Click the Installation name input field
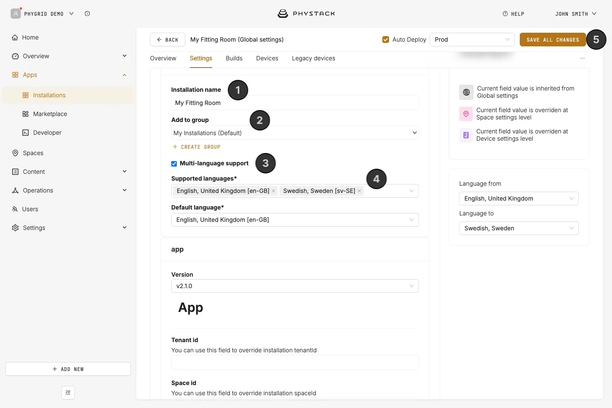 click(x=295, y=103)
